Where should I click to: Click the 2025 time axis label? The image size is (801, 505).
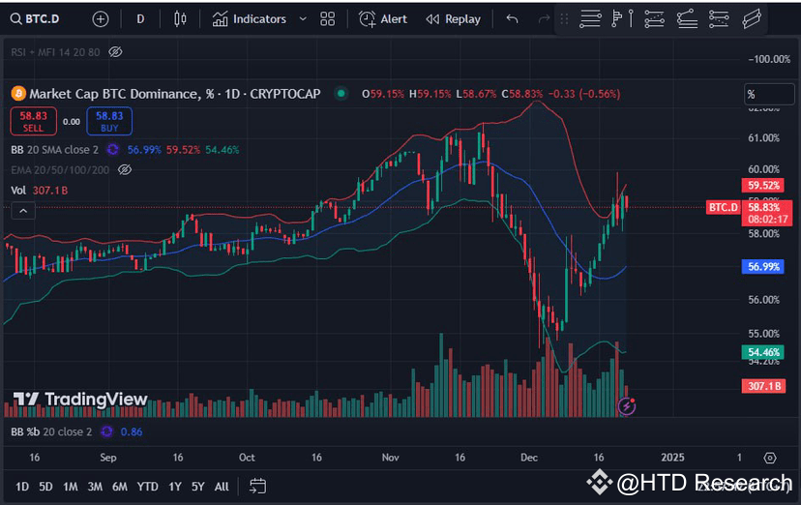(672, 458)
